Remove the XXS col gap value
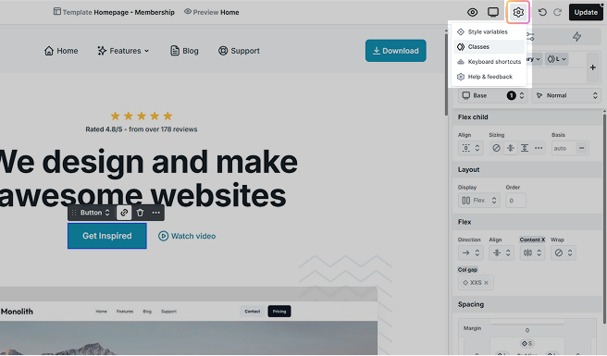Viewport: 607px width, 356px height. [486, 283]
